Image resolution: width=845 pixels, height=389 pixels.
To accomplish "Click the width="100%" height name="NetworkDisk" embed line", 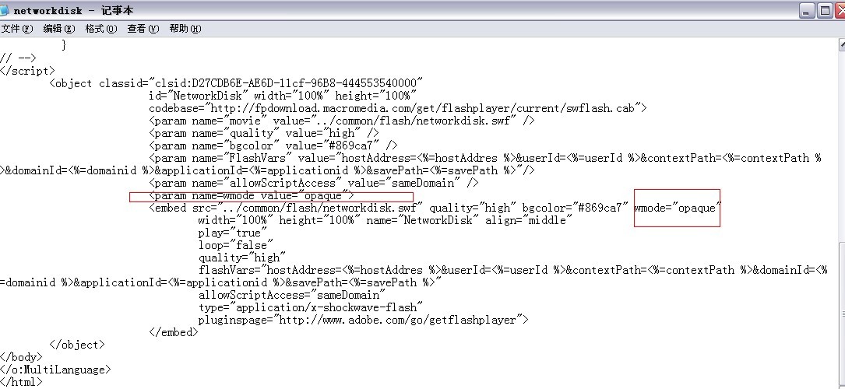I will point(386,220).
